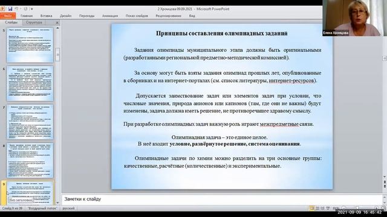This screenshot has width=387, height=217.
Task: Click the русский language indicator
Action: 68,209
